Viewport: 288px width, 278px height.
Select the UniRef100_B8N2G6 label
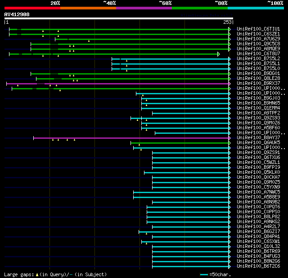coord(258,261)
